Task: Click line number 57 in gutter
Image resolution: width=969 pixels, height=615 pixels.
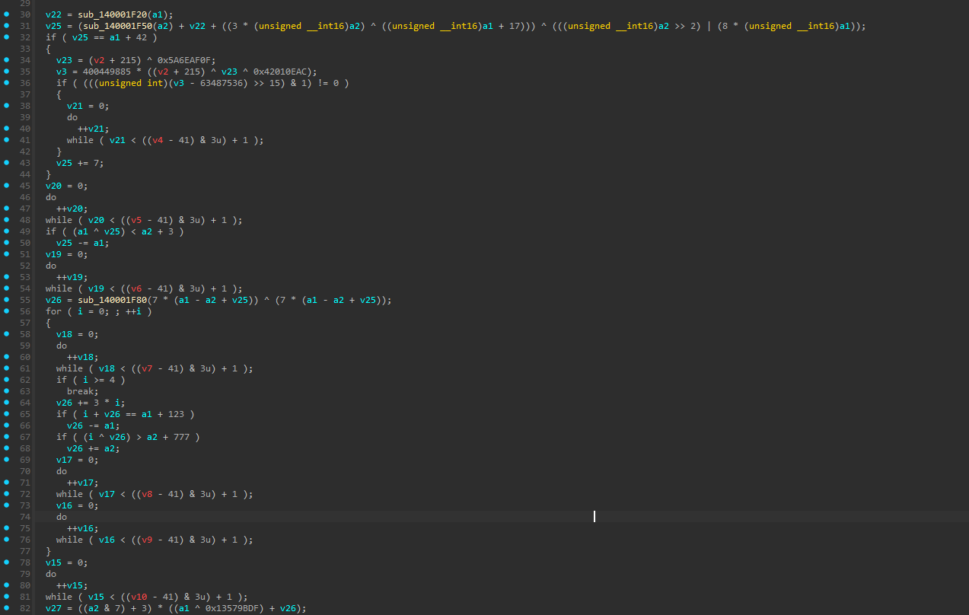Action: 25,323
